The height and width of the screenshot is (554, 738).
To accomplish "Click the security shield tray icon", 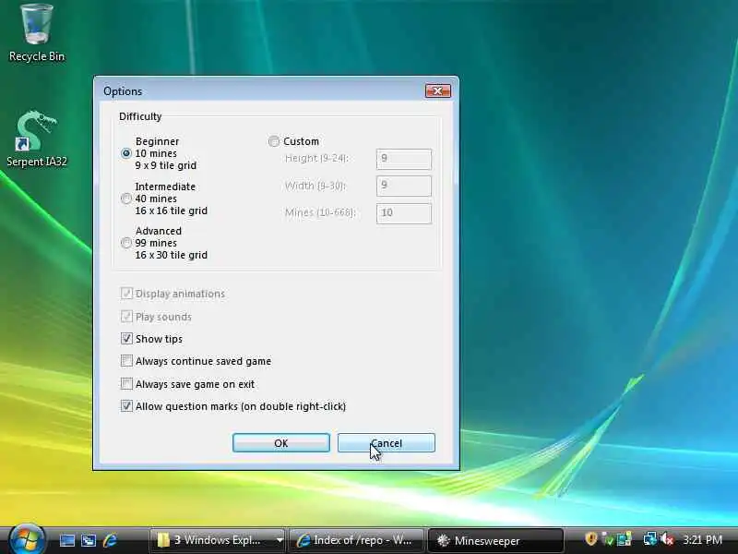I will tap(591, 539).
